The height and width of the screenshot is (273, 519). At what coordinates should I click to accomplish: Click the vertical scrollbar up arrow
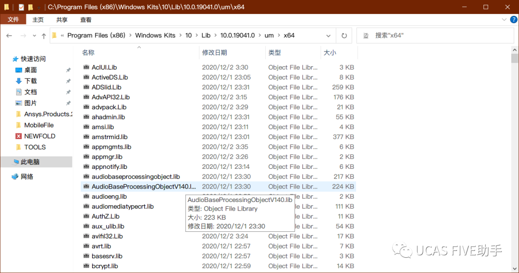514,50
